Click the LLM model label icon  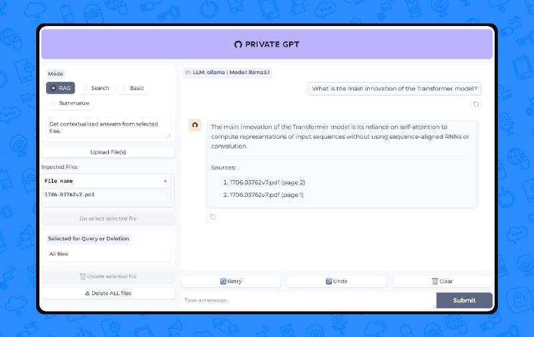point(188,72)
